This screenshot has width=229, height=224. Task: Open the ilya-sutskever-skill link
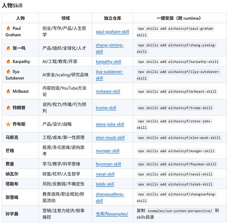point(109,75)
